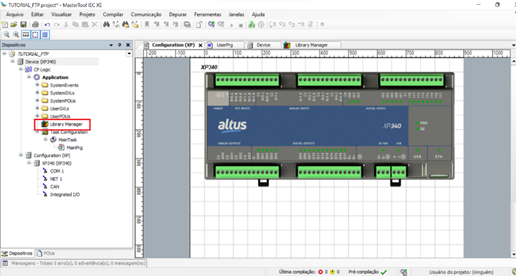Click the red error count icon
516x276 pixels.
coord(320,272)
